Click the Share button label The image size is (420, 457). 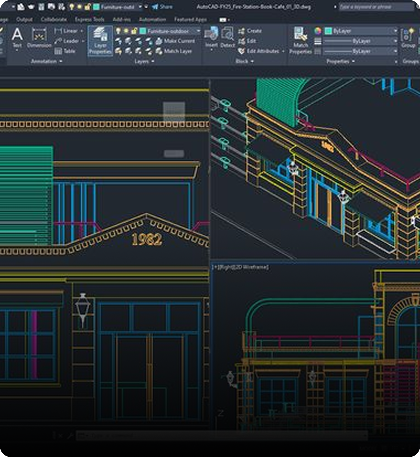tap(166, 7)
